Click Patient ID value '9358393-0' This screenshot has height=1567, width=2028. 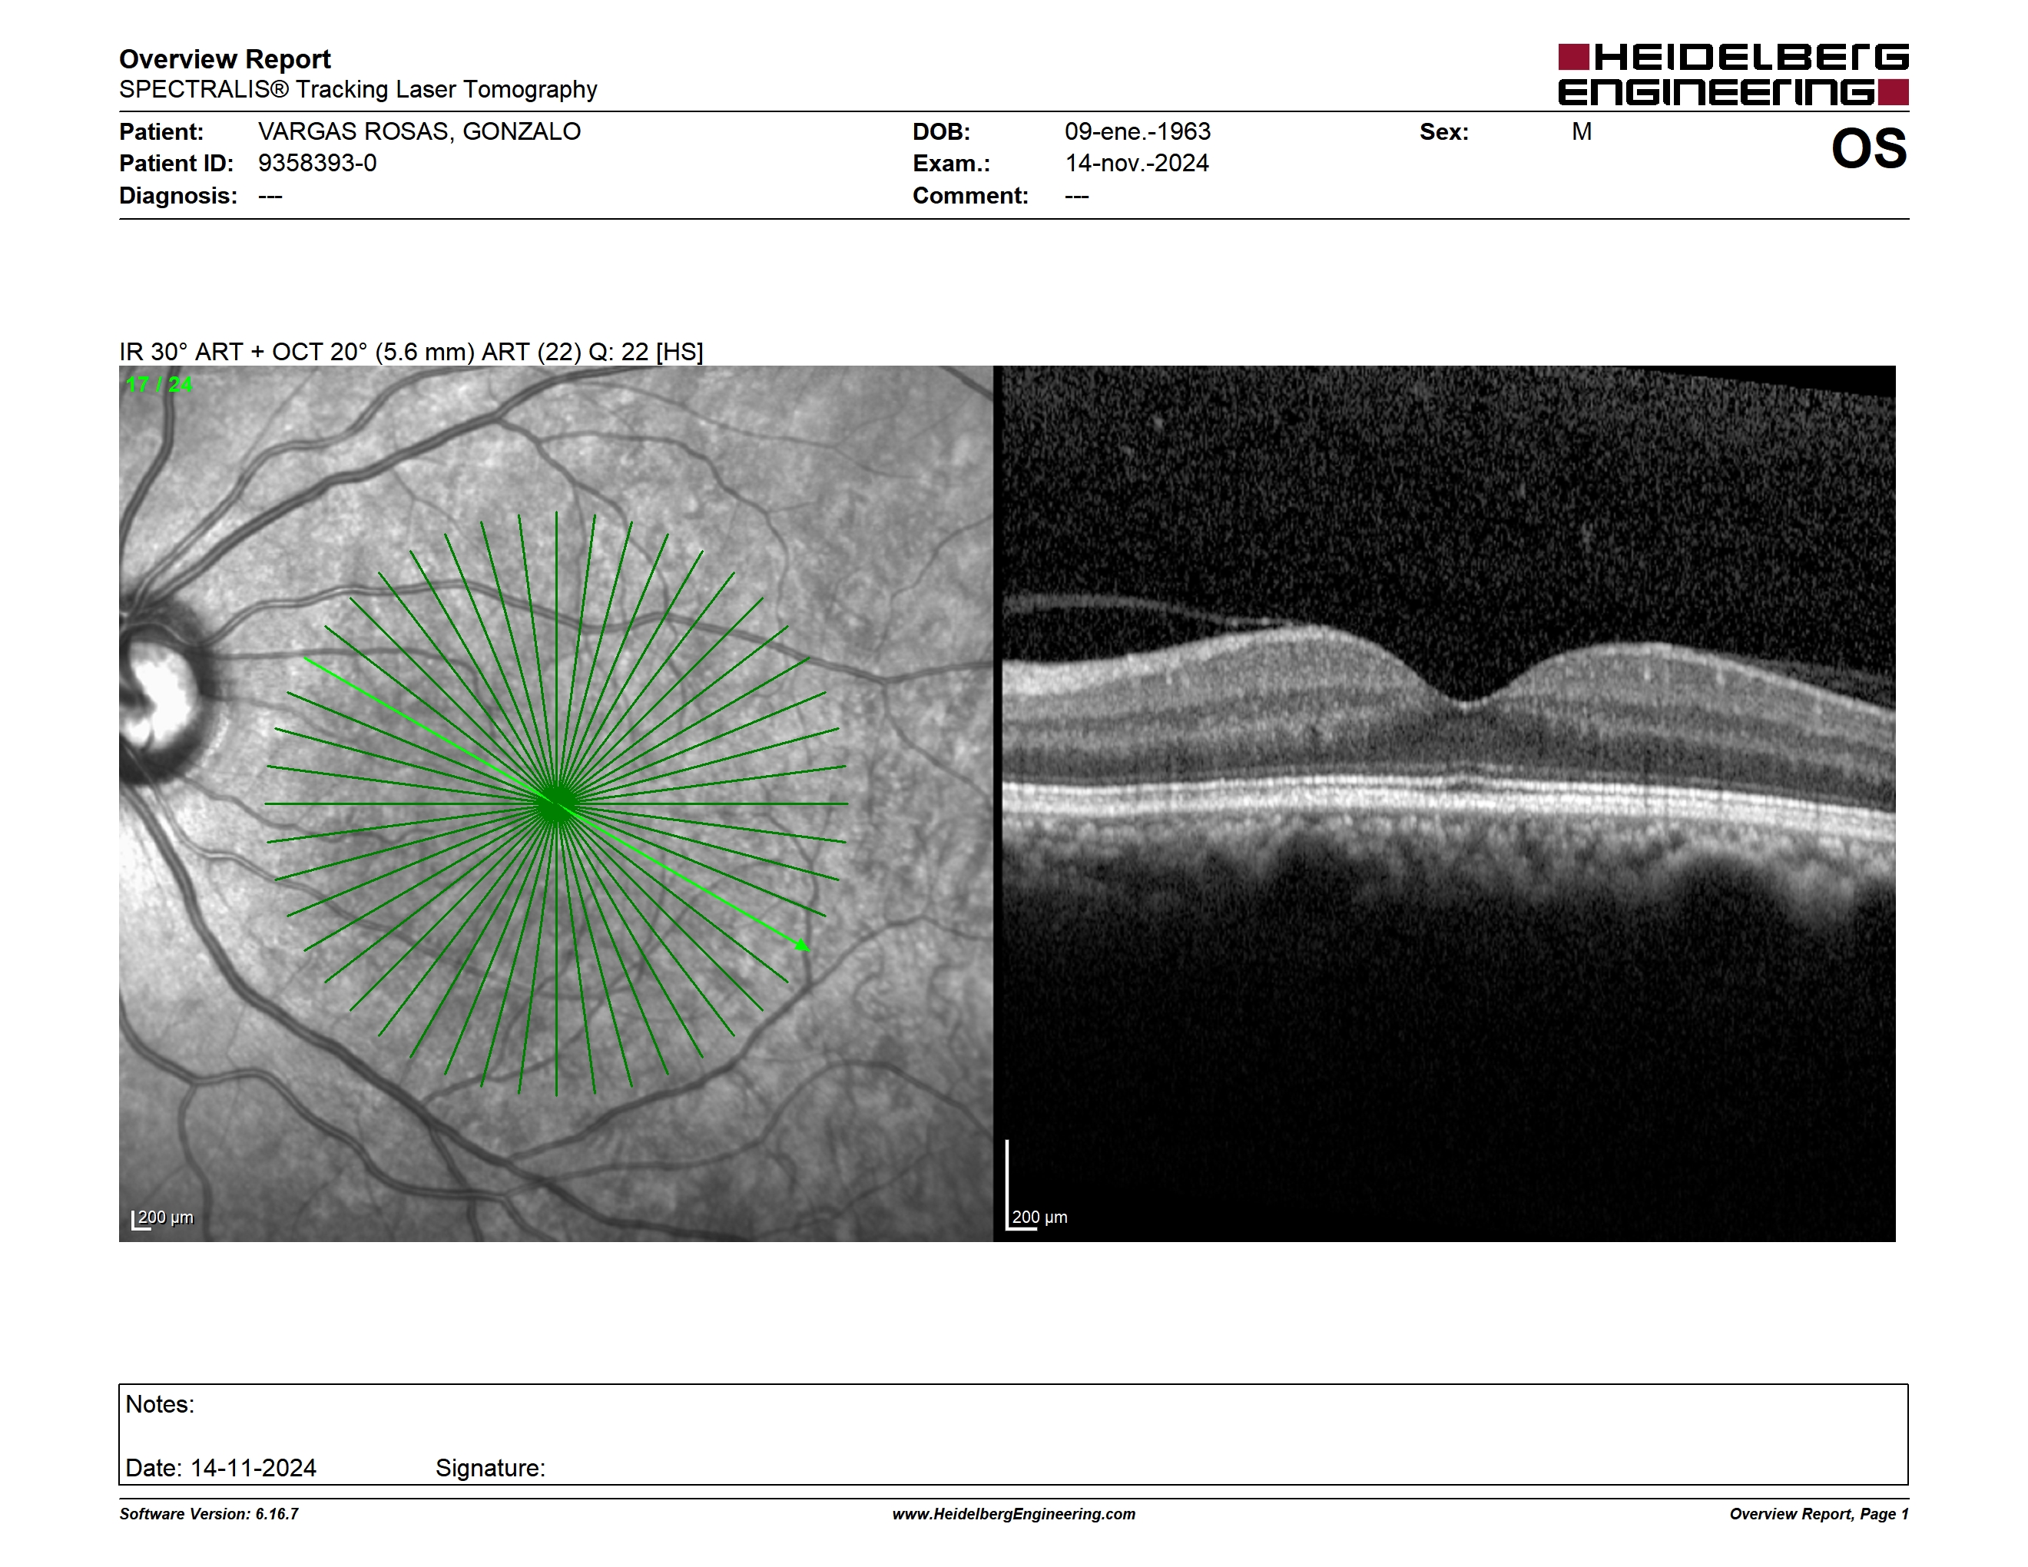317,164
